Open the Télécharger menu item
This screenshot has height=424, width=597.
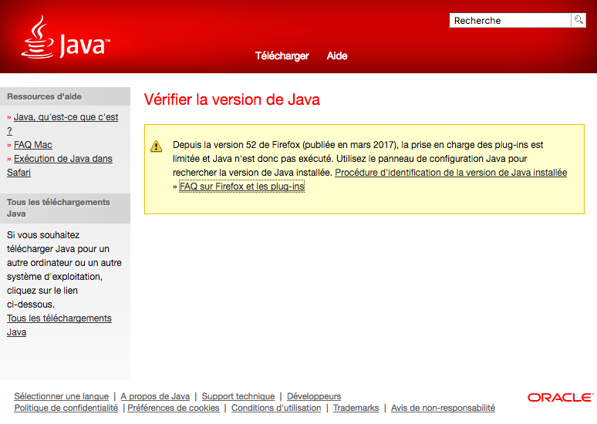pos(282,56)
